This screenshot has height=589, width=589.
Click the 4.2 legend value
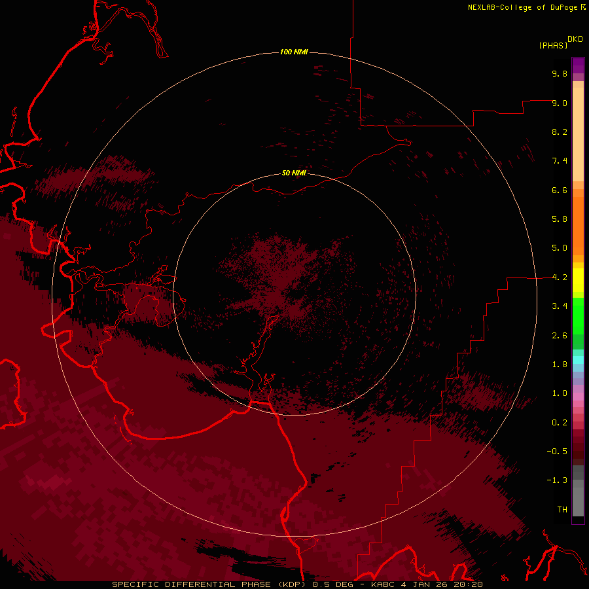(x=560, y=277)
